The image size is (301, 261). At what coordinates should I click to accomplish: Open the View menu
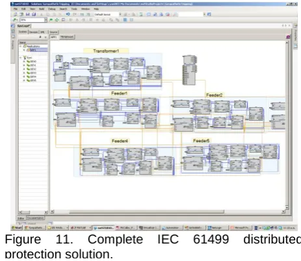click(x=33, y=9)
